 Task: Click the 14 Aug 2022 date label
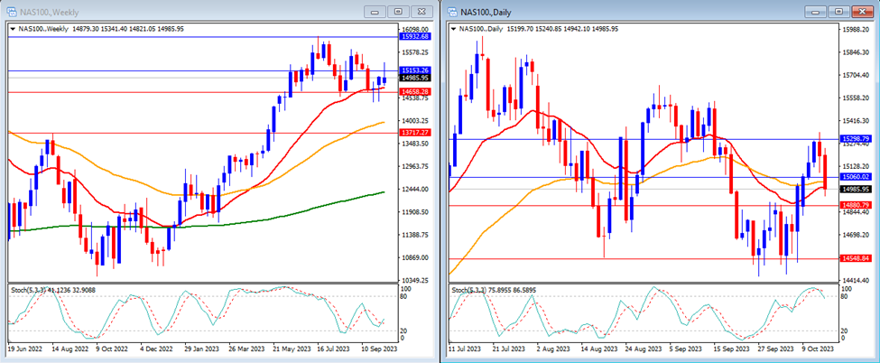[x=70, y=349]
